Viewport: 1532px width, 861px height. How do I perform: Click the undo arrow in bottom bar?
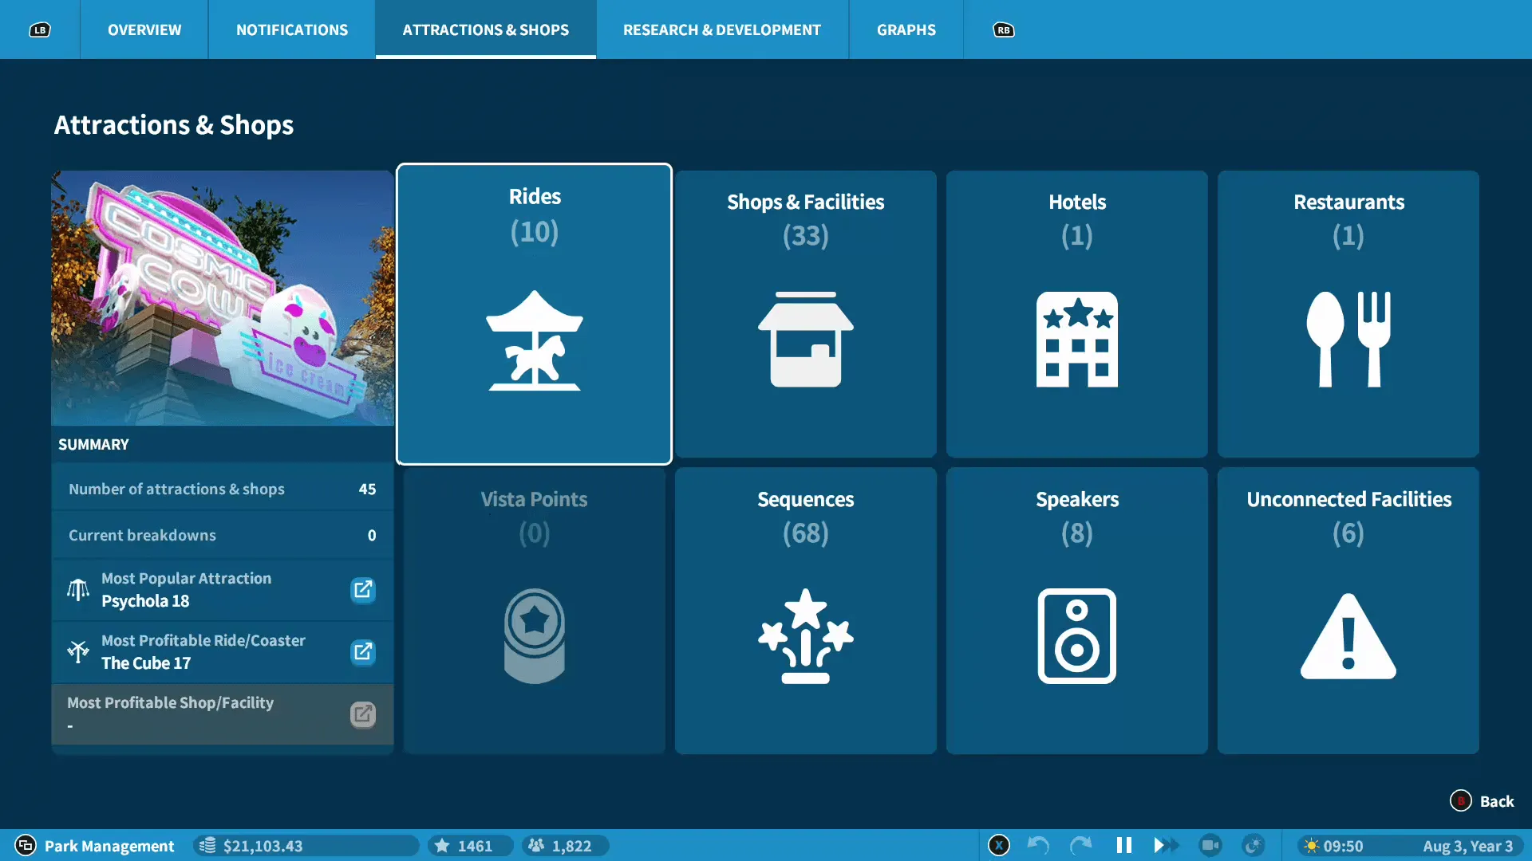coord(1038,845)
